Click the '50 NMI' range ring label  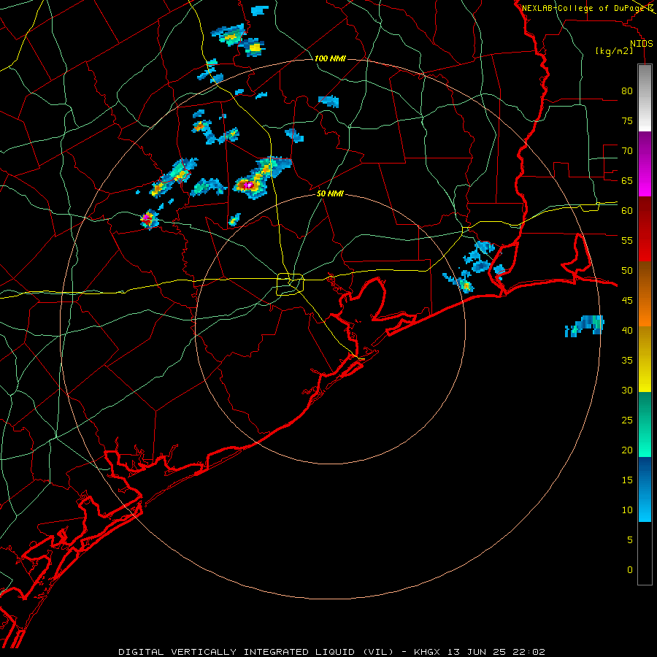[x=330, y=193]
